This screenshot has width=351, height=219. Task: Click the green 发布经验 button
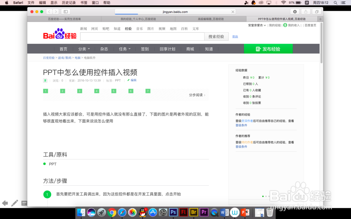click(x=268, y=49)
